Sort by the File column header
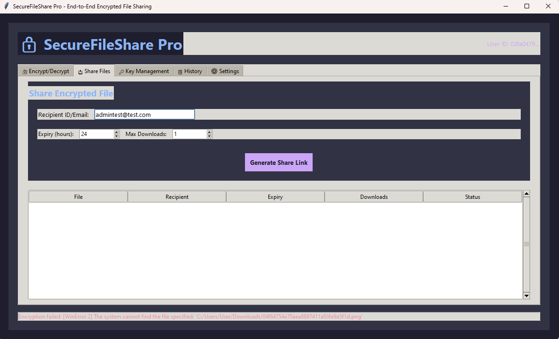This screenshot has height=339, width=559. [x=78, y=197]
